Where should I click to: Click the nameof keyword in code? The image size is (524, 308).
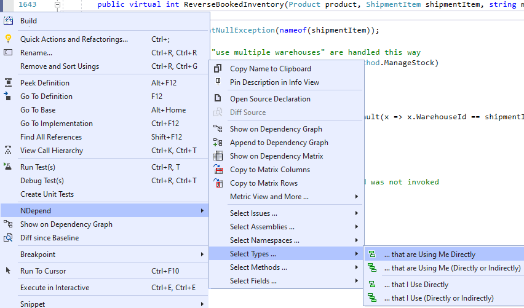tap(293, 30)
